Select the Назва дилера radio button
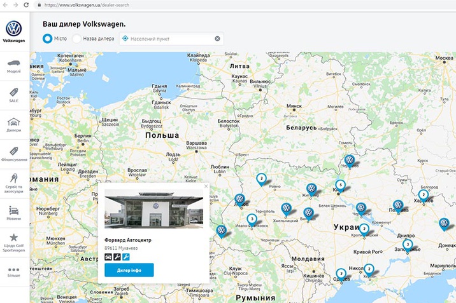 click(76, 39)
